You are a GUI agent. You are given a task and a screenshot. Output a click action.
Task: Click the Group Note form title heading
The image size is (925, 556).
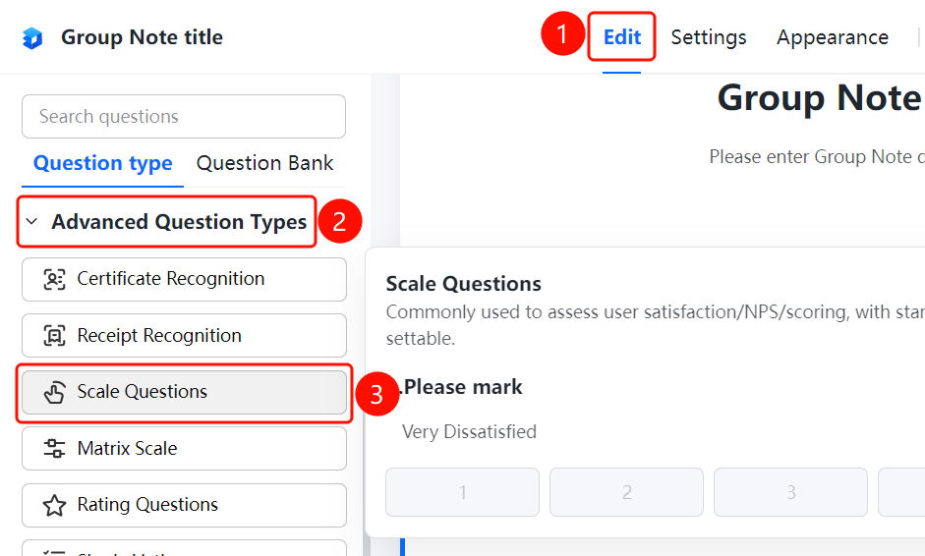click(x=821, y=98)
